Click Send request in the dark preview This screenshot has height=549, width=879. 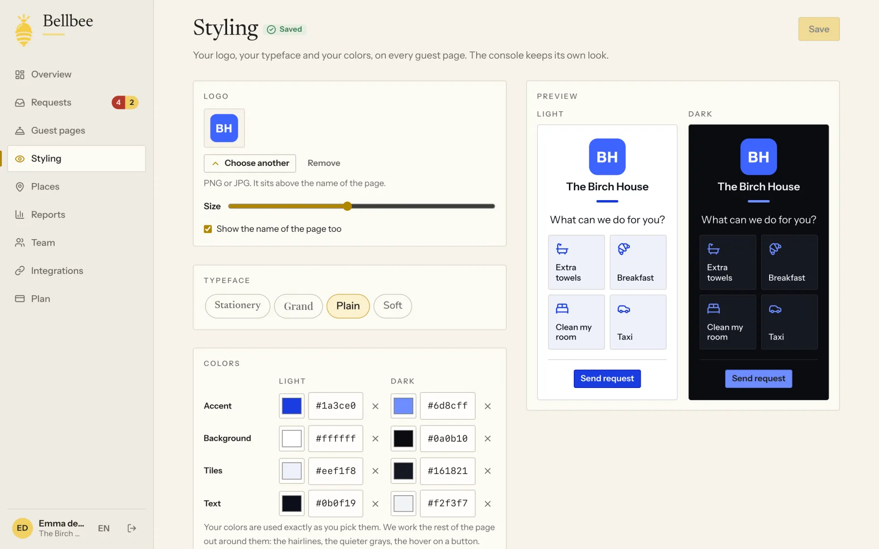click(758, 379)
